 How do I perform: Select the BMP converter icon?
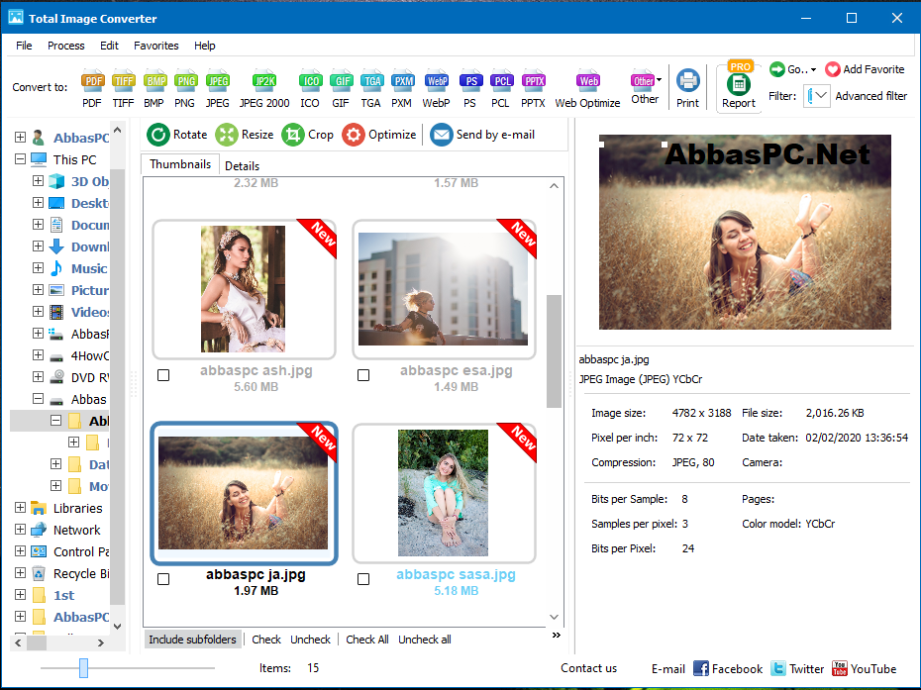[x=155, y=81]
